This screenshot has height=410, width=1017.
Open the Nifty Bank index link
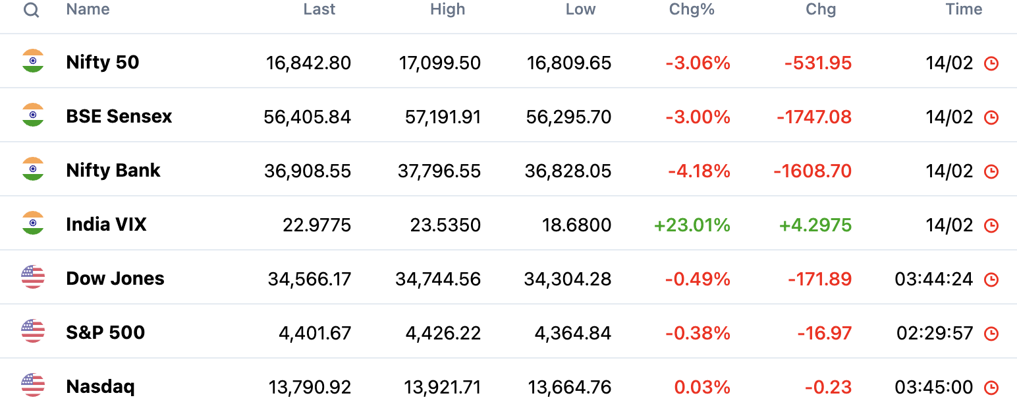[113, 170]
